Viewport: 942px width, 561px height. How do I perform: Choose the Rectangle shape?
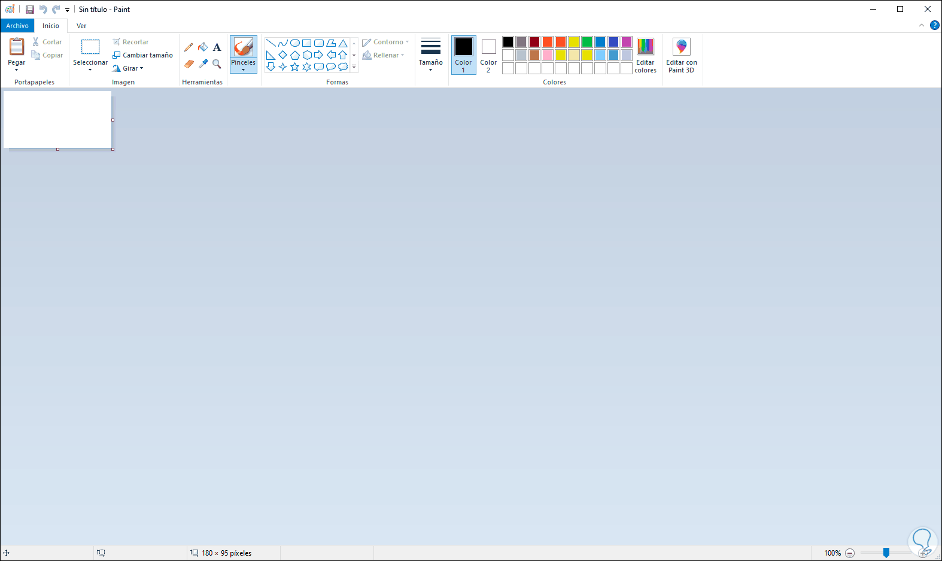point(307,43)
